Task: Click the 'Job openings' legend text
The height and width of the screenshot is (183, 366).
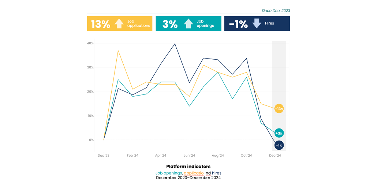Action: [x=169, y=173]
